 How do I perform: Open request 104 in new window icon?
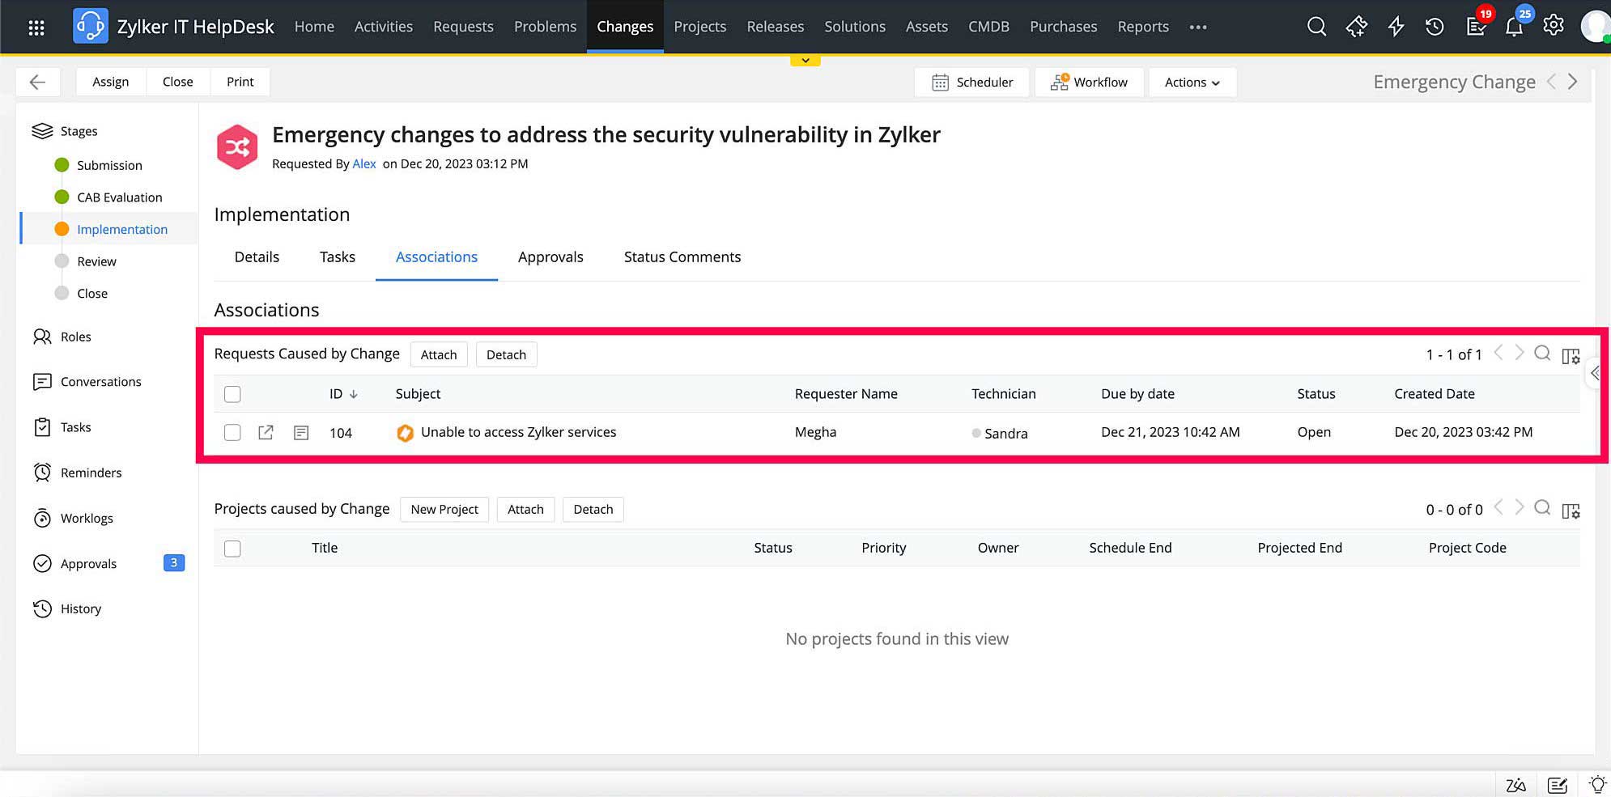coord(266,433)
